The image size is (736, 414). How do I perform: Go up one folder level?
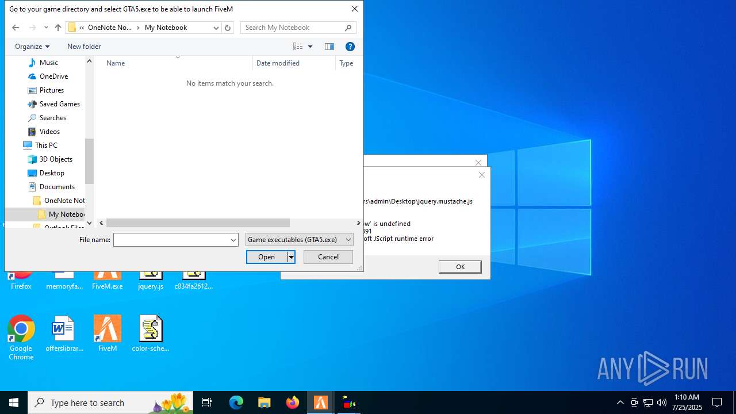(x=57, y=28)
